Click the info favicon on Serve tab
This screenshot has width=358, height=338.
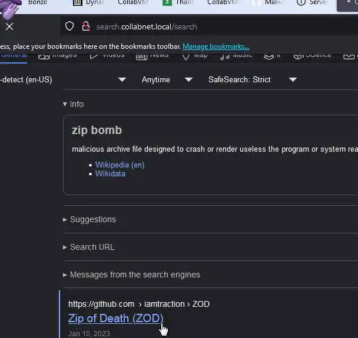301,3
